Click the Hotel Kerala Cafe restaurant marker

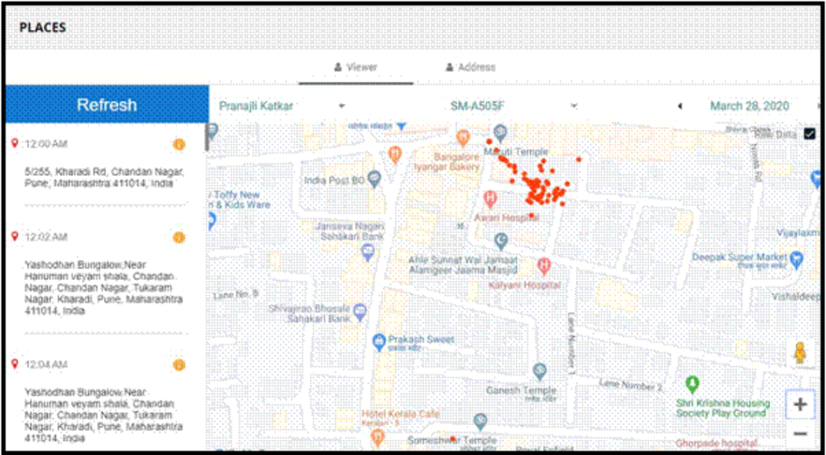click(378, 436)
